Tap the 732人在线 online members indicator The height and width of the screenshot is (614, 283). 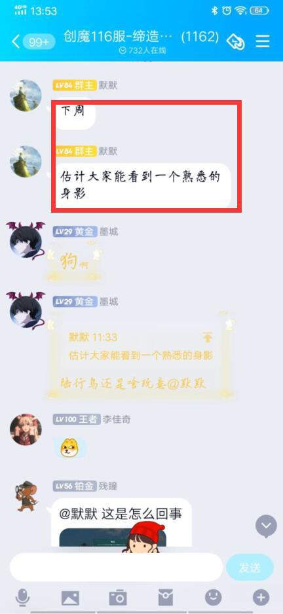[x=143, y=50]
